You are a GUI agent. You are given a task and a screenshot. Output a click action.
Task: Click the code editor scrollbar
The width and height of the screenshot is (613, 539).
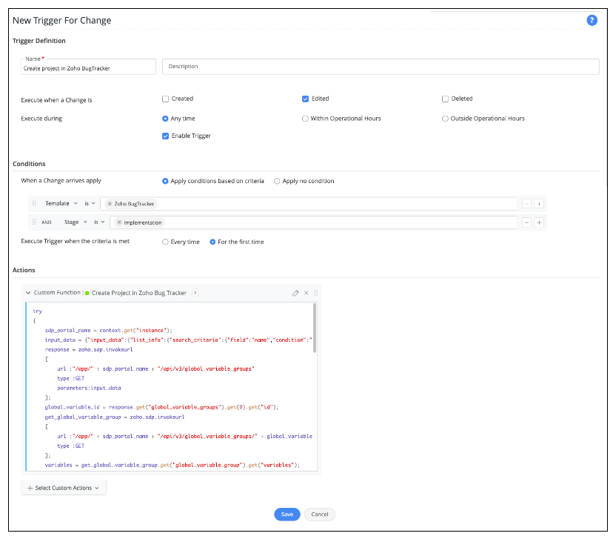pos(315,328)
